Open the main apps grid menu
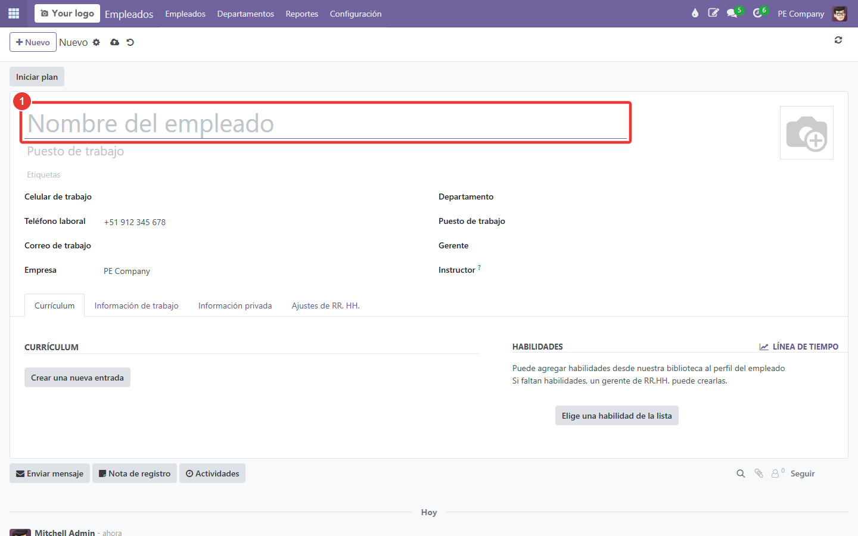 coord(14,13)
